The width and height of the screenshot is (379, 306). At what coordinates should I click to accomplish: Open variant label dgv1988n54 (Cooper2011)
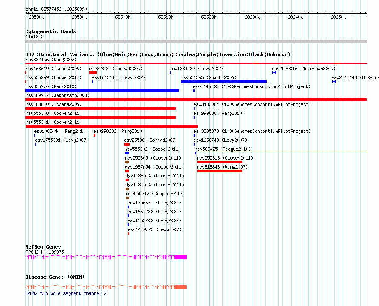tap(155, 176)
